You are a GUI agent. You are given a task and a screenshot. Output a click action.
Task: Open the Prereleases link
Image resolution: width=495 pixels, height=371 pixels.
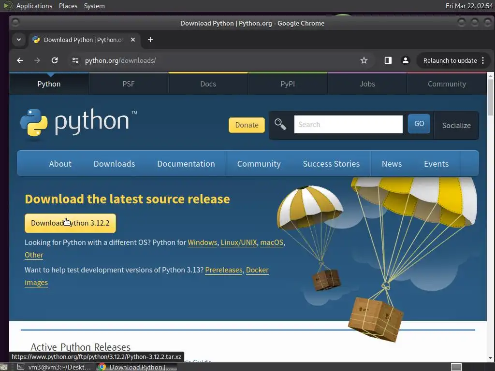click(224, 270)
